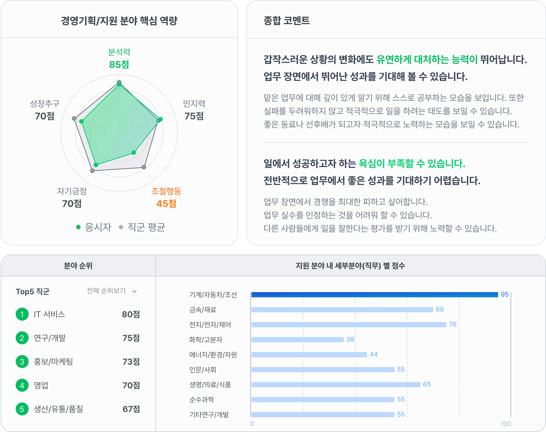Select 지원 분야 내 세부분야(직무) 별 점수 header
Image resolution: width=546 pixels, height=432 pixels.
(350, 266)
